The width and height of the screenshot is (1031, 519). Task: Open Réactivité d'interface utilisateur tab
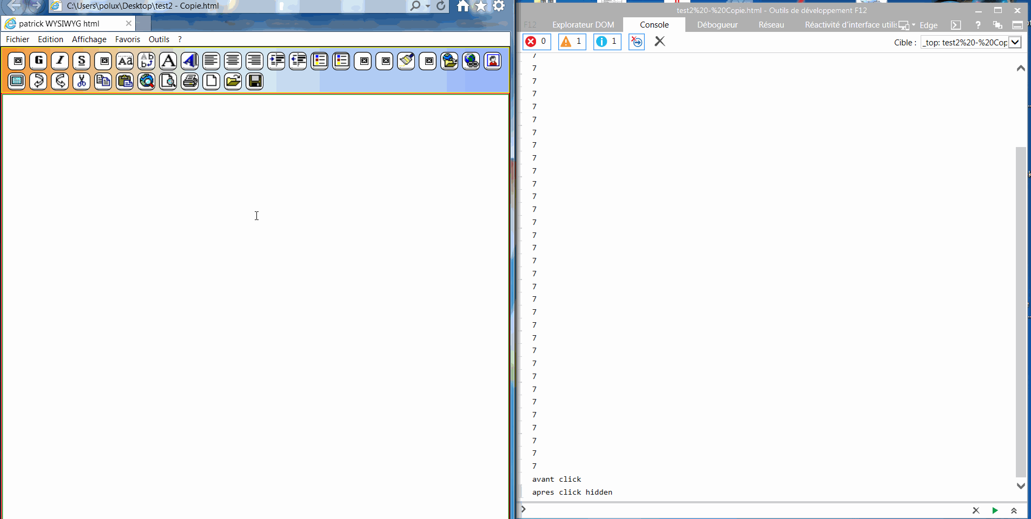[850, 25]
